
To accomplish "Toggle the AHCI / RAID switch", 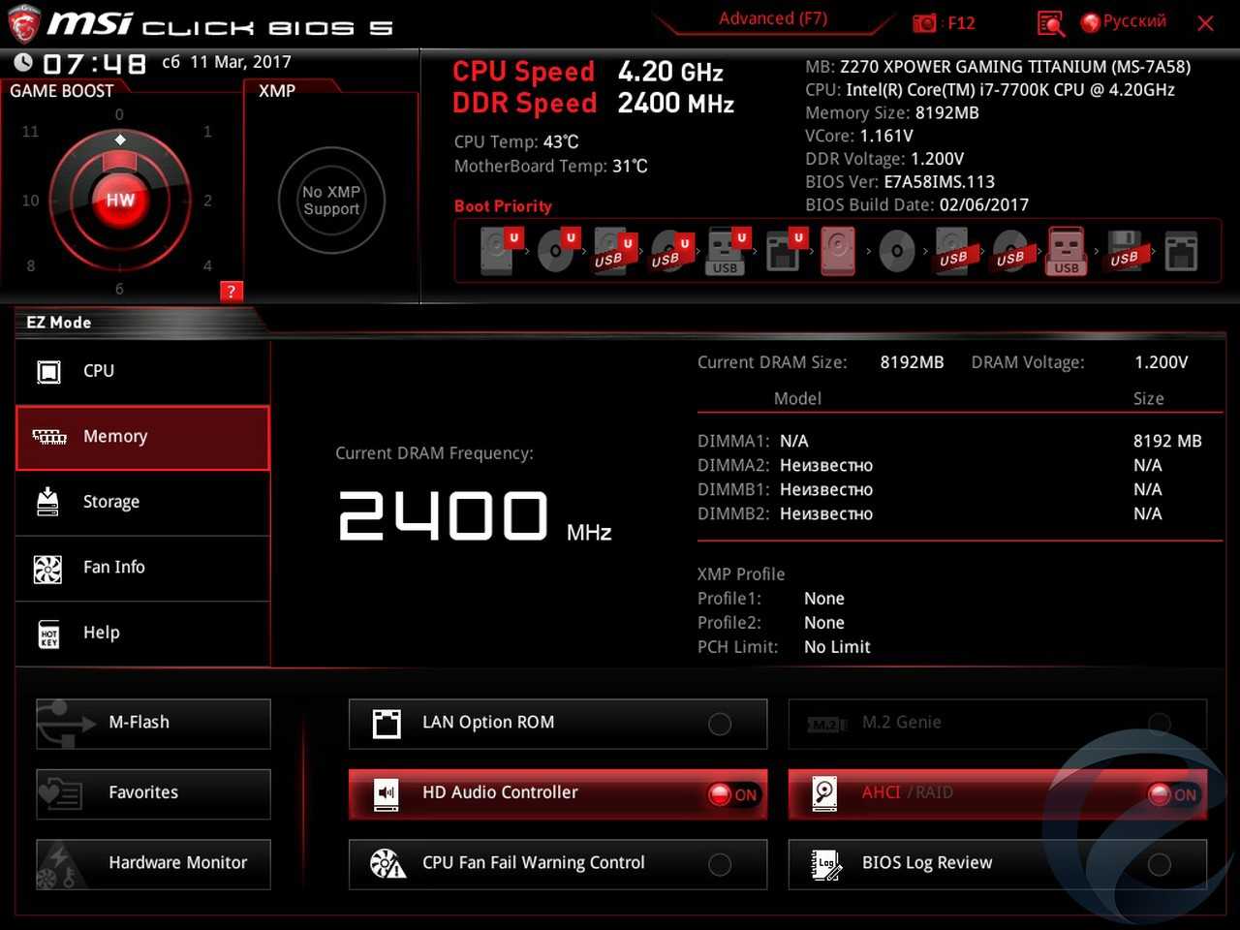I will click(1172, 794).
